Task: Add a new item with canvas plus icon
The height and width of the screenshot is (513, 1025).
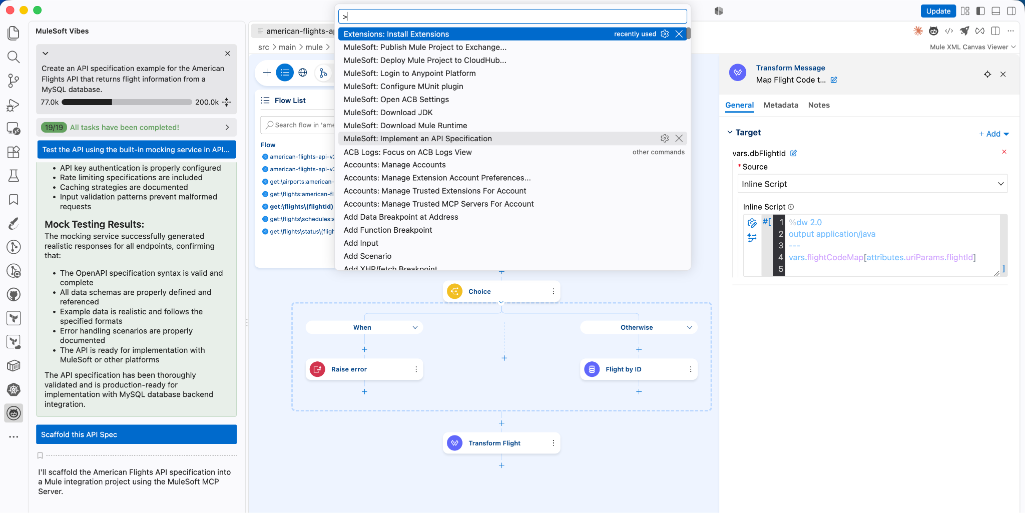Action: click(267, 73)
